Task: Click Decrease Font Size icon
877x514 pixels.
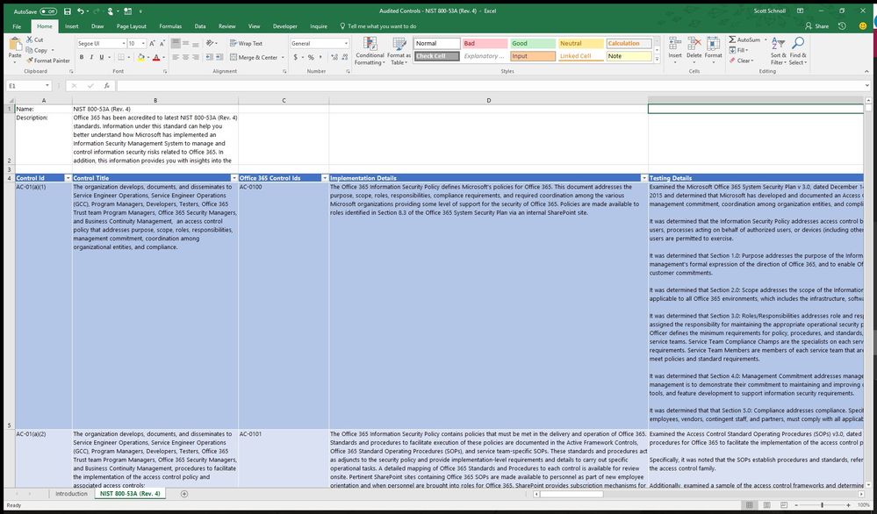Action: pyautogui.click(x=162, y=43)
